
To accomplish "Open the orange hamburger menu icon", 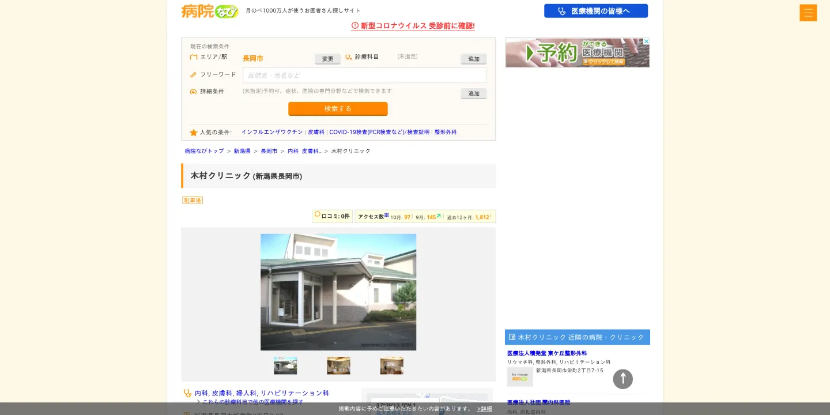I will click(x=808, y=13).
